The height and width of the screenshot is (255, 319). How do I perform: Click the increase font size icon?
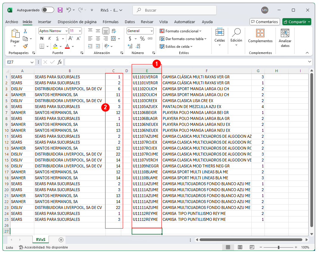(x=71, y=39)
